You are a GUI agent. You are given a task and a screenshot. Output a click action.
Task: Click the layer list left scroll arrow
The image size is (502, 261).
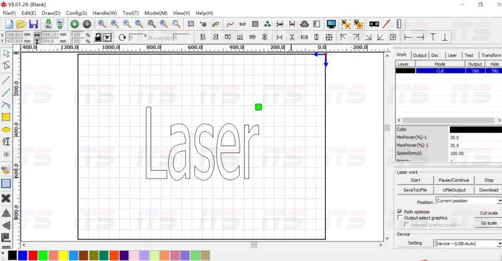(x=399, y=120)
